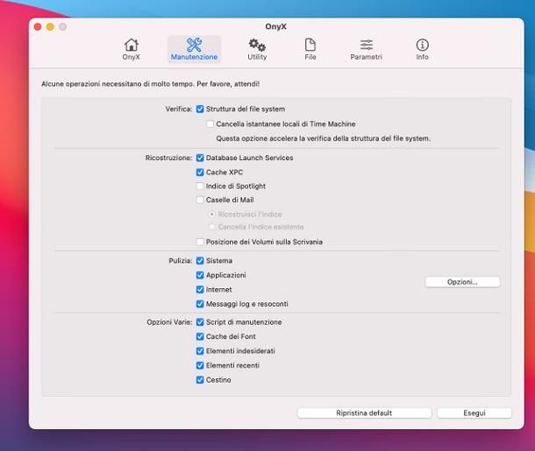Minimize OnyX with the yellow button
535x451 pixels.
[50, 27]
